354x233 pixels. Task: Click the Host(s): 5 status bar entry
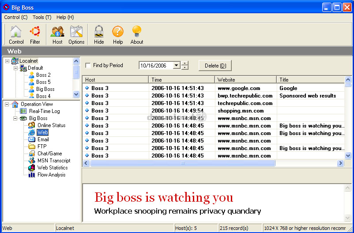point(196,228)
